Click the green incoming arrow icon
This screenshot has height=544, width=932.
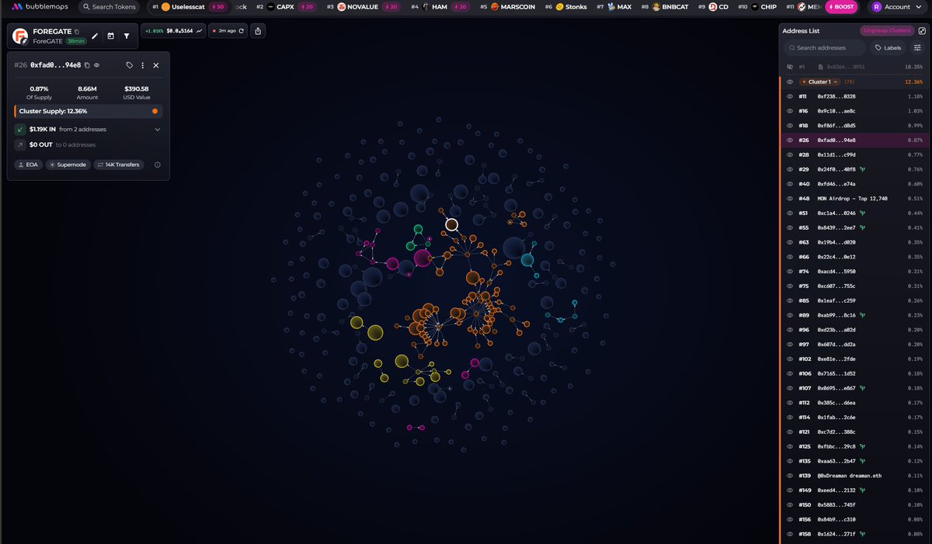tap(20, 129)
